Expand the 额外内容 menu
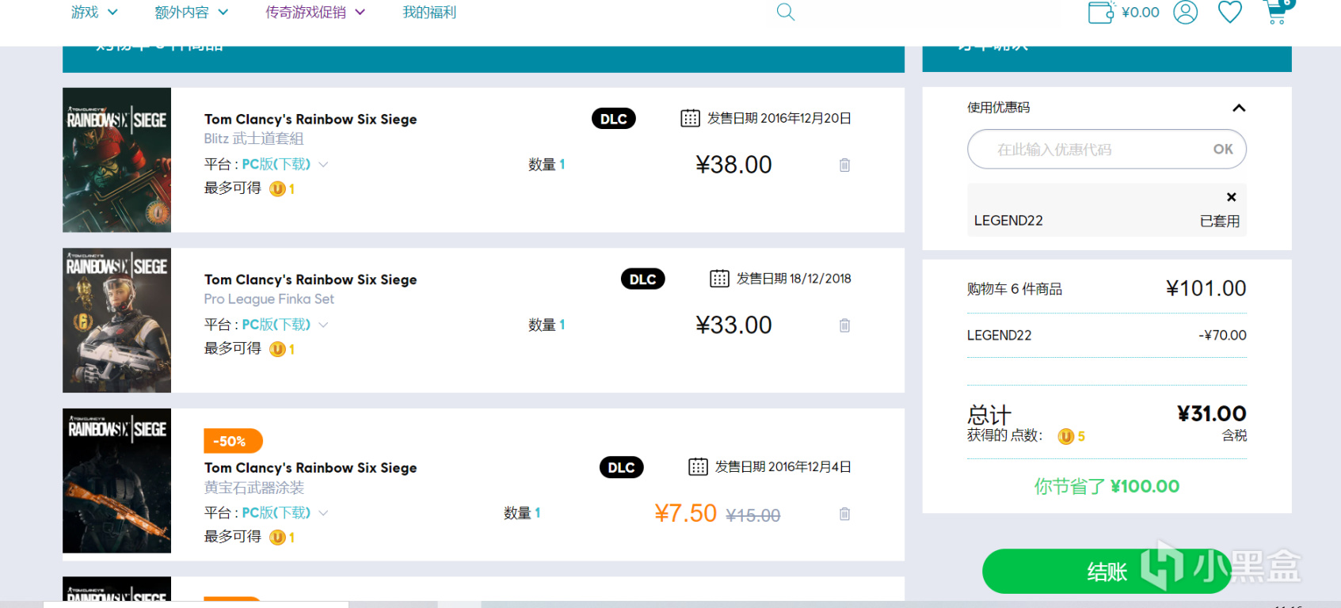Screen dimensions: 1341x608 tap(192, 12)
